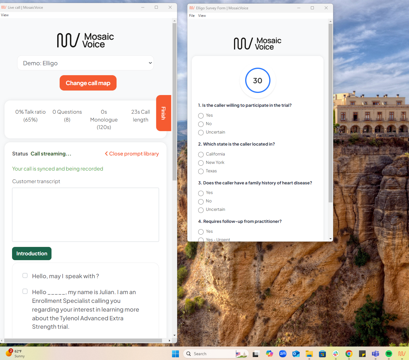Click the Elligo Survey Form window title icon

(192, 8)
